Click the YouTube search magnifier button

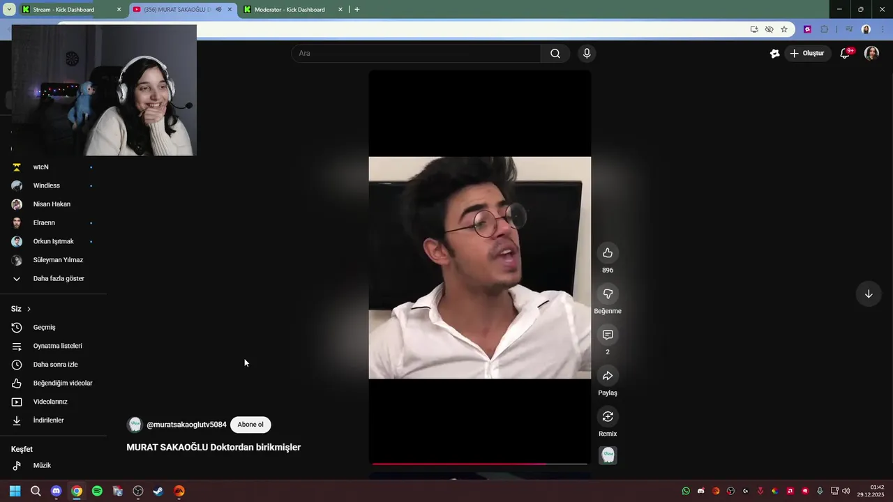pyautogui.click(x=555, y=54)
